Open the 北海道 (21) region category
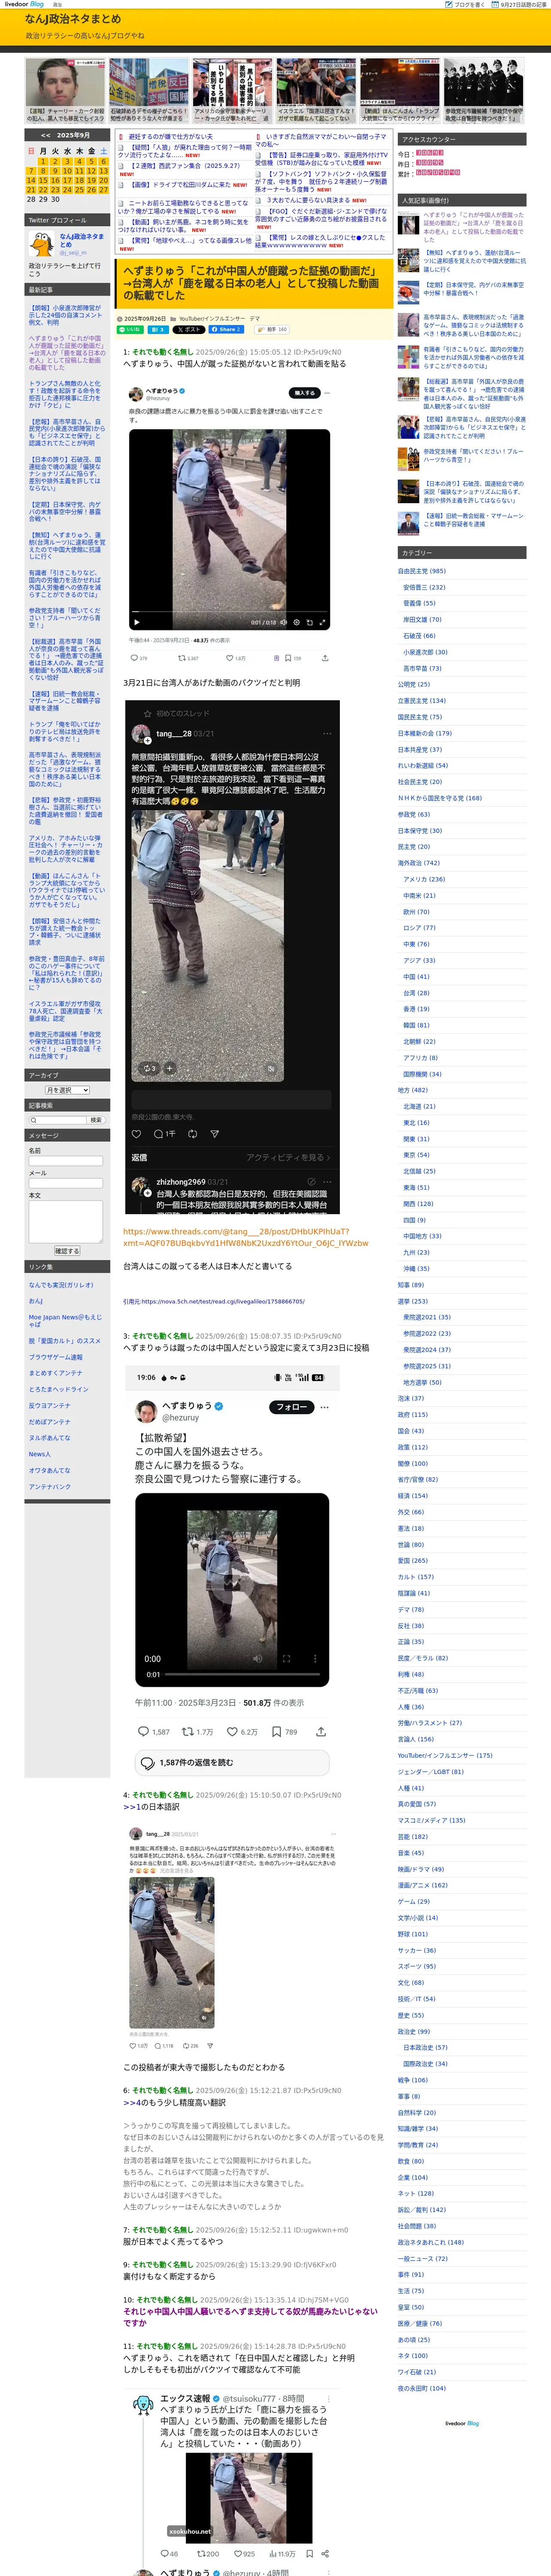 pos(419,1106)
